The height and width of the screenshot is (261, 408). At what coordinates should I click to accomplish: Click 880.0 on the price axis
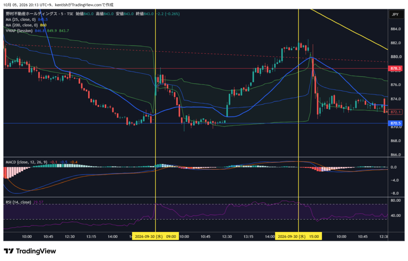pos(396,57)
